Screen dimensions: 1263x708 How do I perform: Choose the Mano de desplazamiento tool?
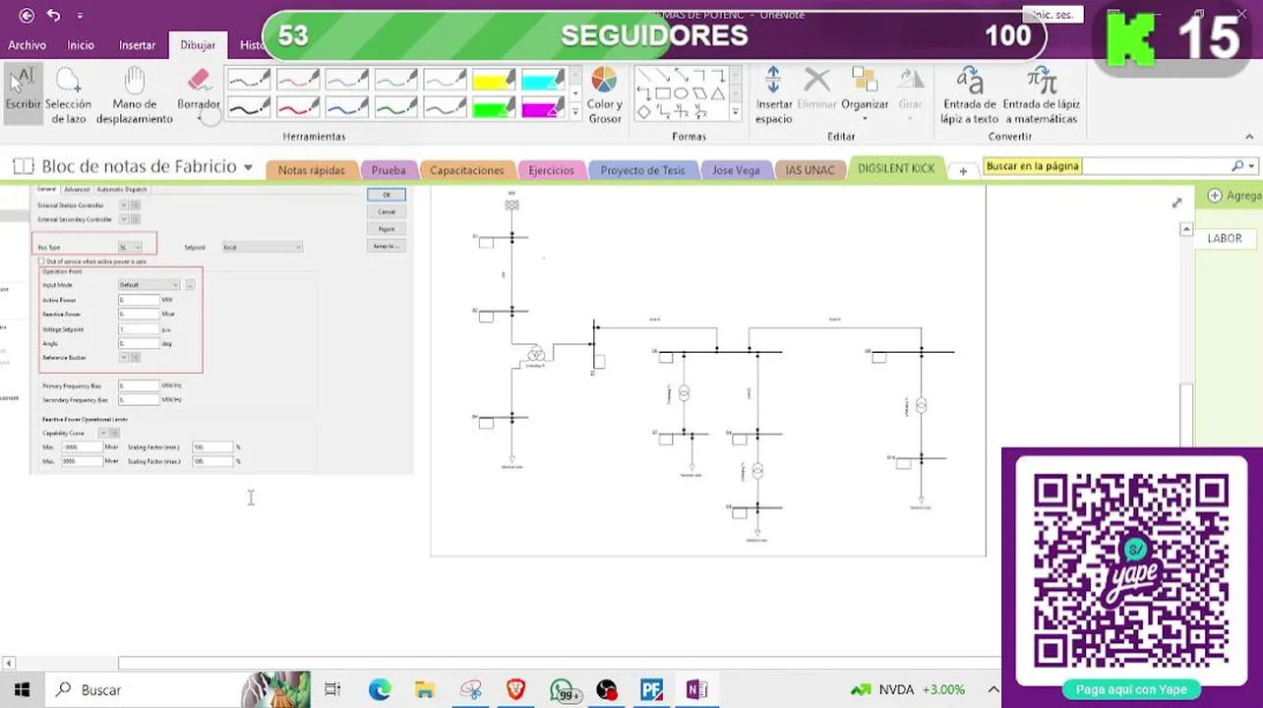[x=135, y=95]
